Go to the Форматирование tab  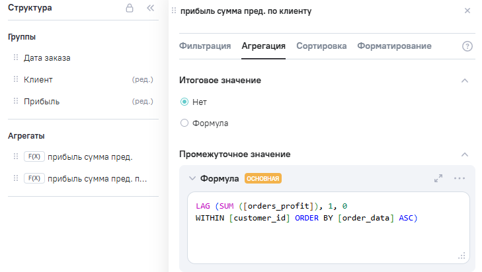point(394,46)
